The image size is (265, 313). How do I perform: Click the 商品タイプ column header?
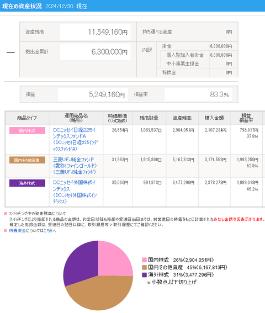coord(27,118)
